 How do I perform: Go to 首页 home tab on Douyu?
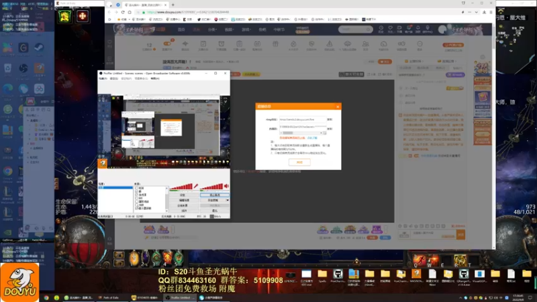181,30
